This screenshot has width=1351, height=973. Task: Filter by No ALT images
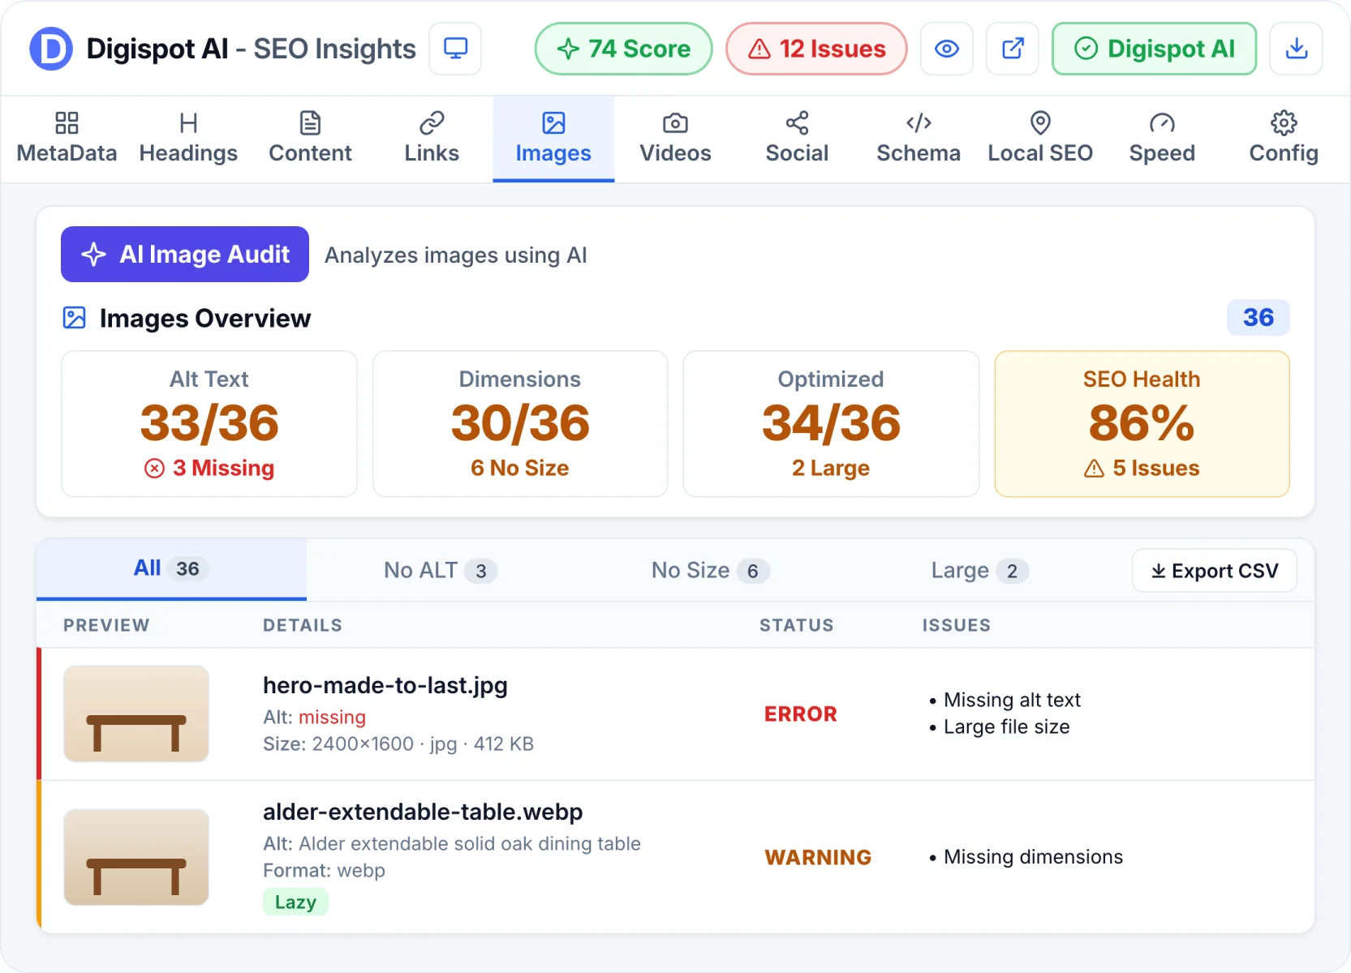(440, 571)
